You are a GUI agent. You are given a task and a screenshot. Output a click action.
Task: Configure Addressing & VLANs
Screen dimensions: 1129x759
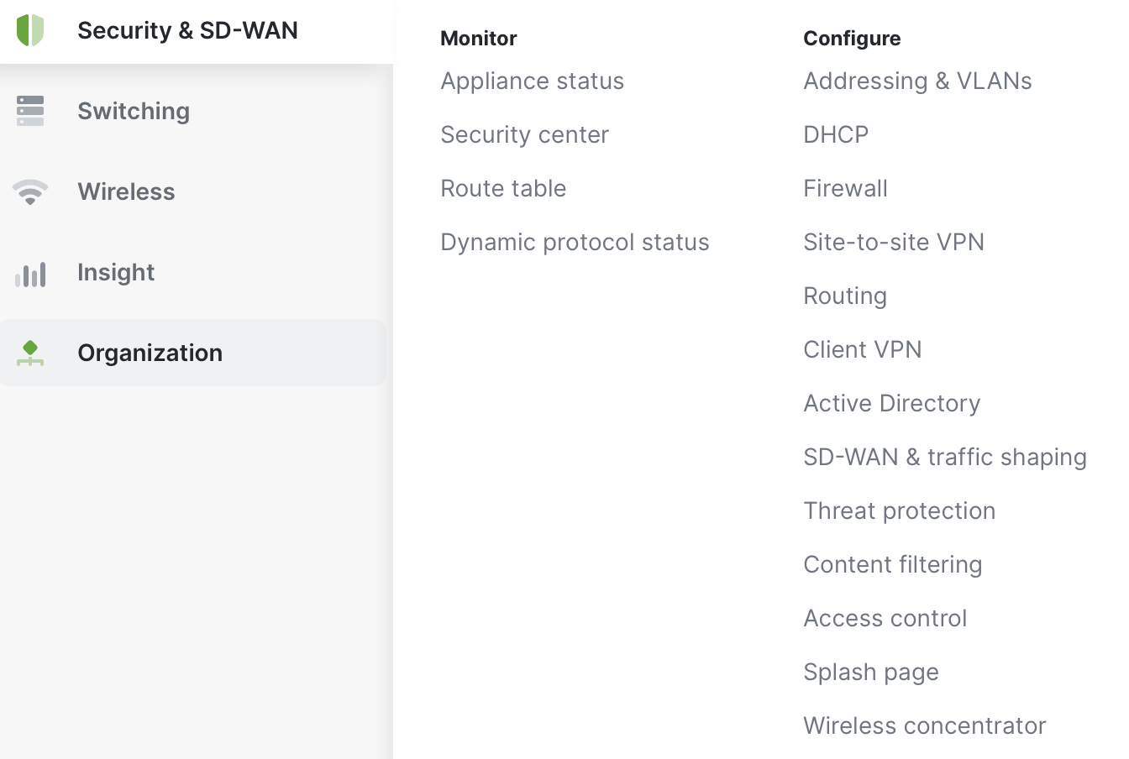tap(917, 81)
